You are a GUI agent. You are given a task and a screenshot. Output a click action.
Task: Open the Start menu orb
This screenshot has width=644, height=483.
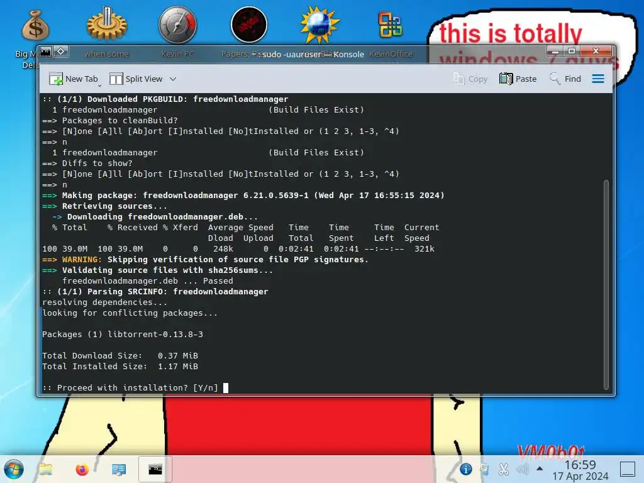pyautogui.click(x=14, y=469)
